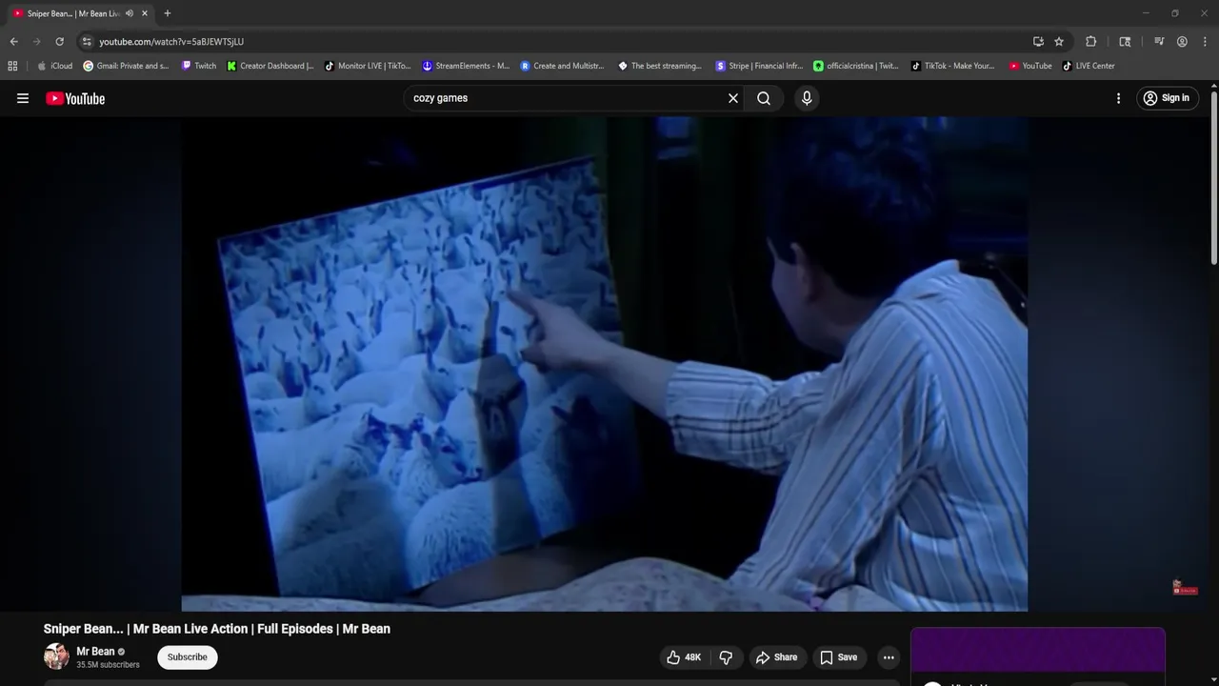Open Gmail bookmark
Viewport: 1219px width, 686px height.
(126, 66)
